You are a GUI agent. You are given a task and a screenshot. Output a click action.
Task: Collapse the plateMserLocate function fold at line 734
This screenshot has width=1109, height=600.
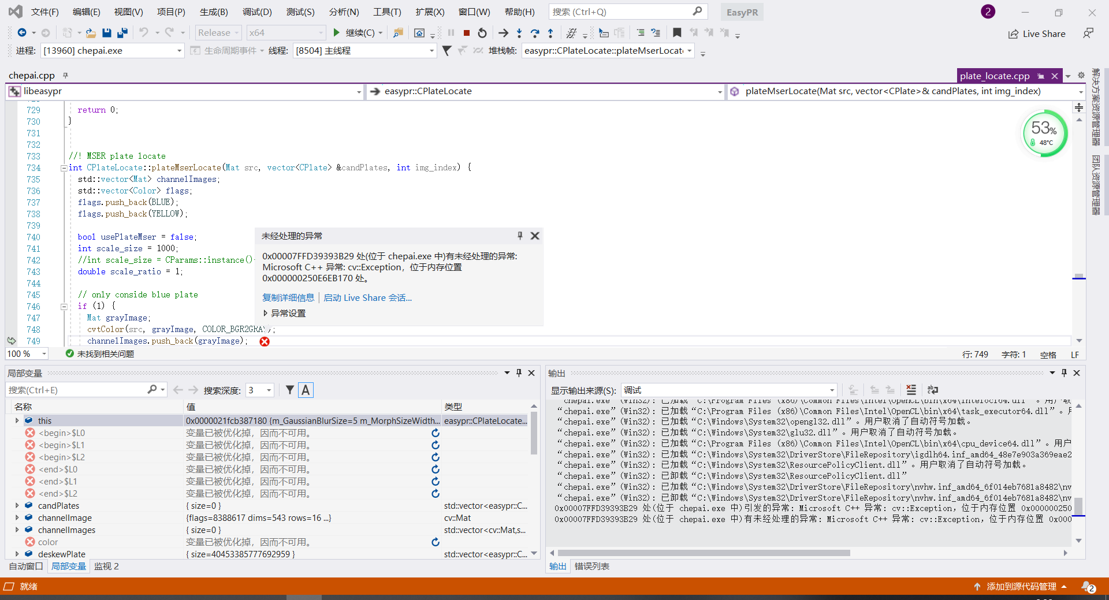coord(64,168)
